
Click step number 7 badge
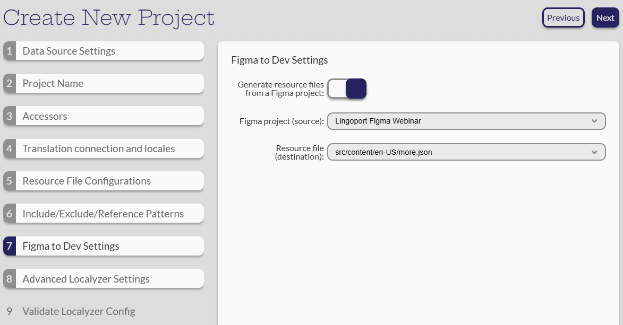(x=10, y=247)
